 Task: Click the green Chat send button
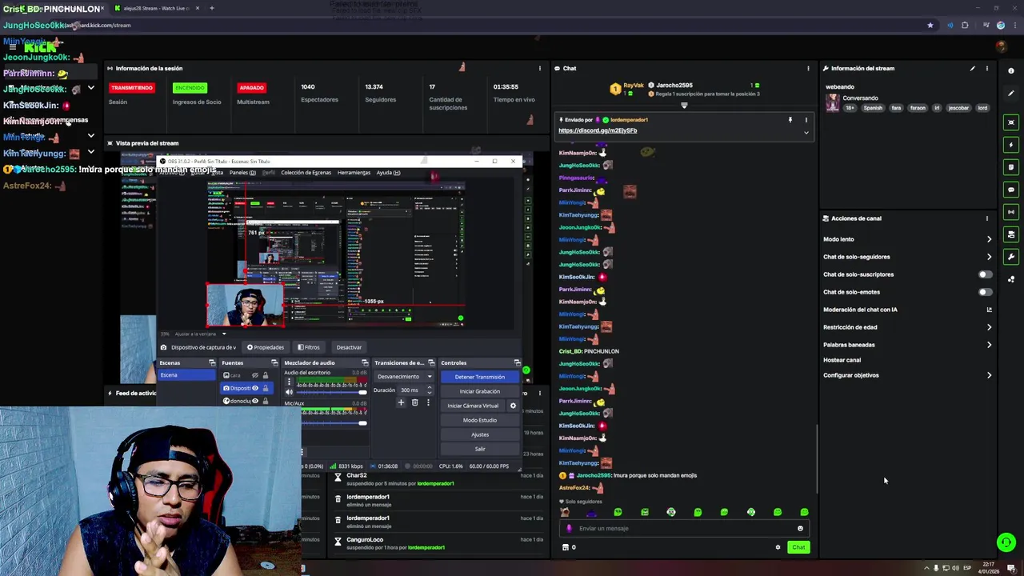pyautogui.click(x=798, y=547)
